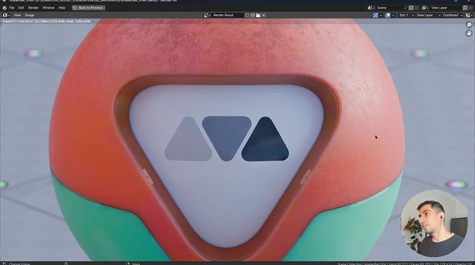This screenshot has width=475, height=265.
Task: Toggle the overlays icon
Action: 388,15
